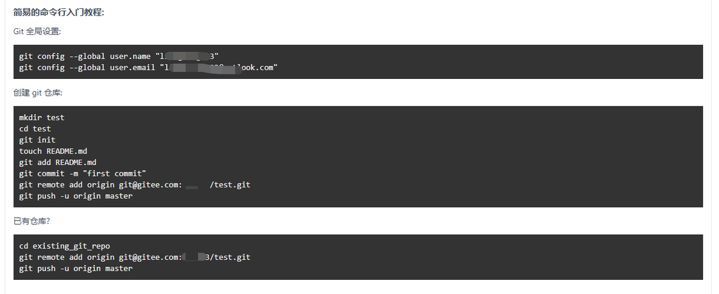Viewport: 719px width, 294px height.
Task: Click the blurred email address value
Action: 220,67
